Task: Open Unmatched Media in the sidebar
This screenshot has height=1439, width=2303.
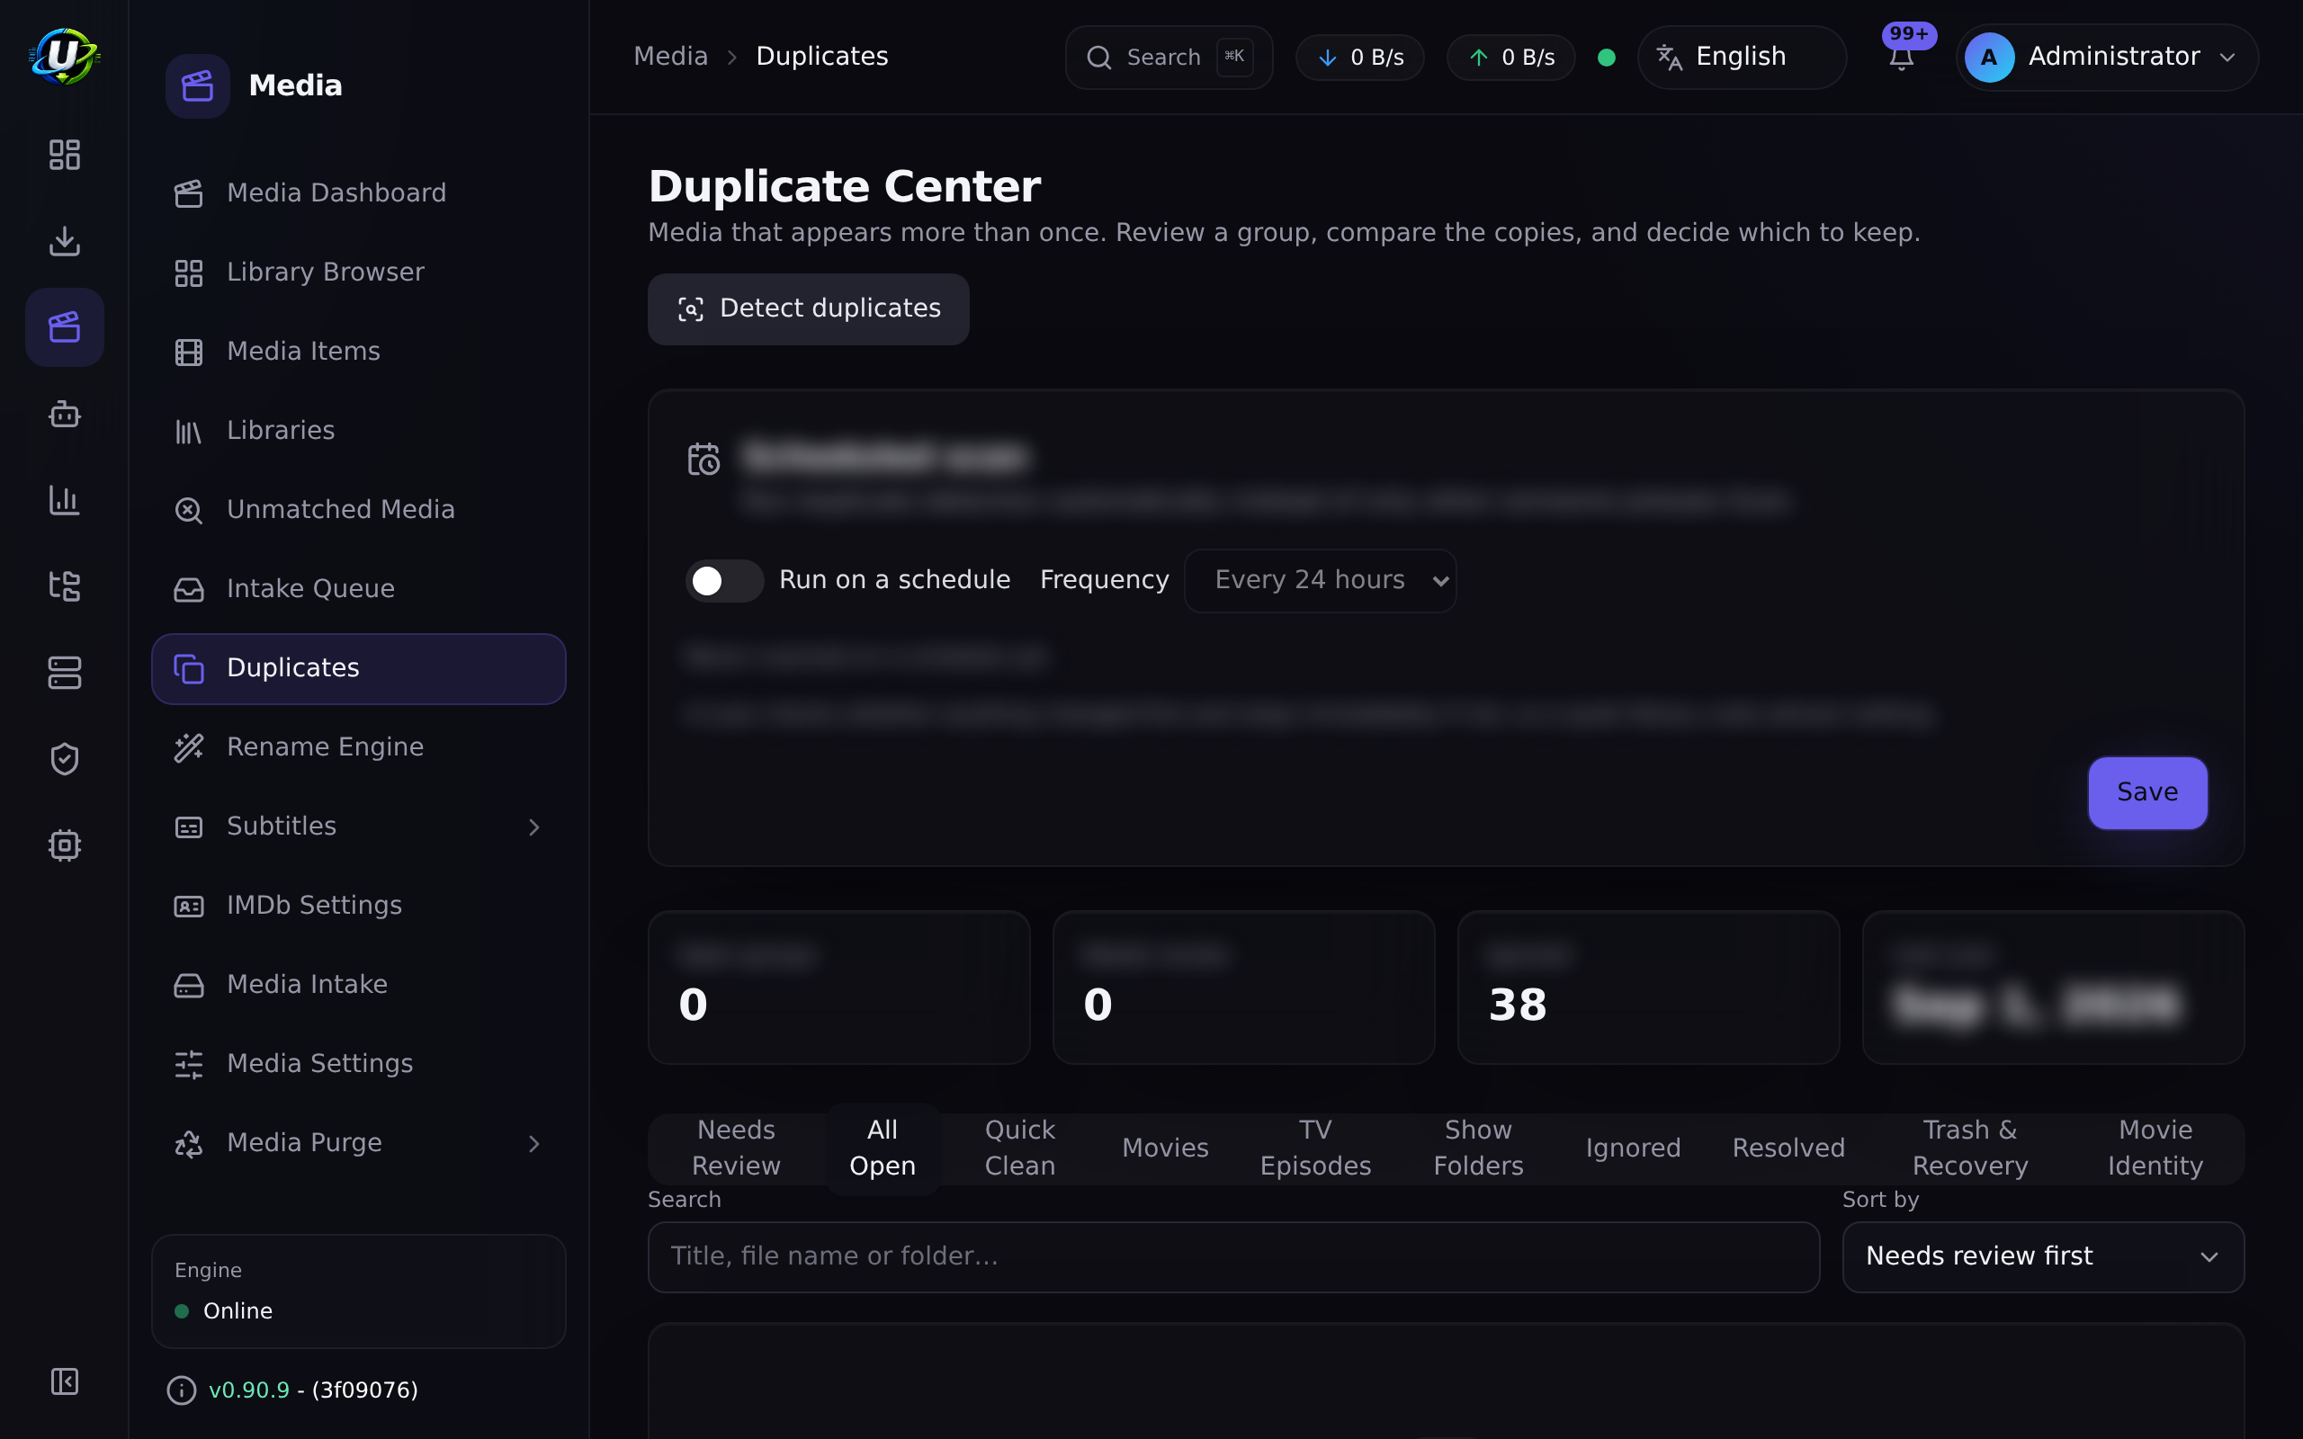Action: coord(359,510)
